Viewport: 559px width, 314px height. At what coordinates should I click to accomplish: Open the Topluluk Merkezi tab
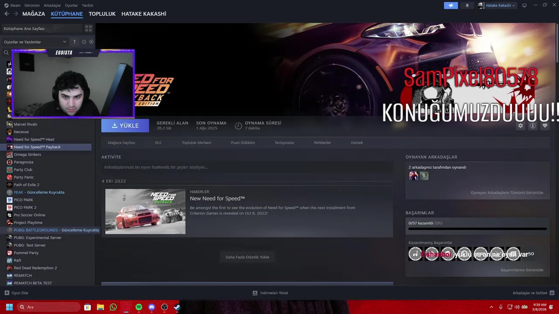[x=197, y=143]
